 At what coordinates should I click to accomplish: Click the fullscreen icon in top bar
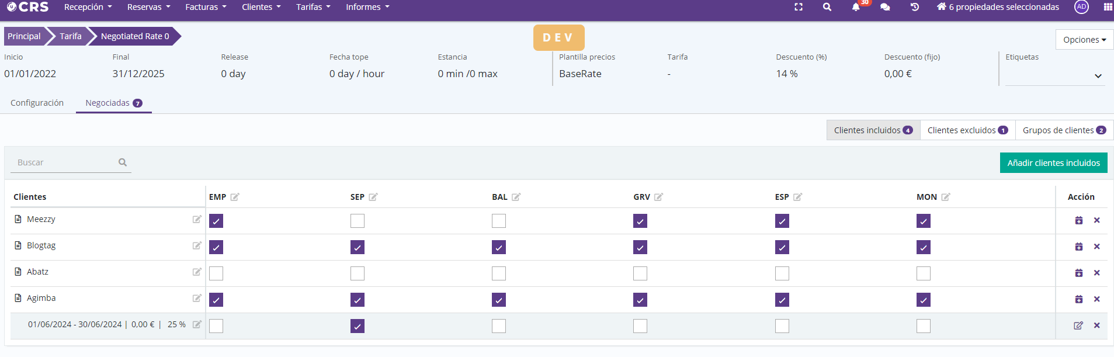(x=799, y=7)
